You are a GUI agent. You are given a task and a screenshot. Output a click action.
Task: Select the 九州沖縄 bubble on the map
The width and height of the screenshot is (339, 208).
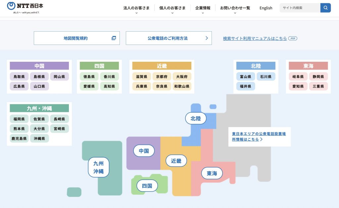(98, 167)
